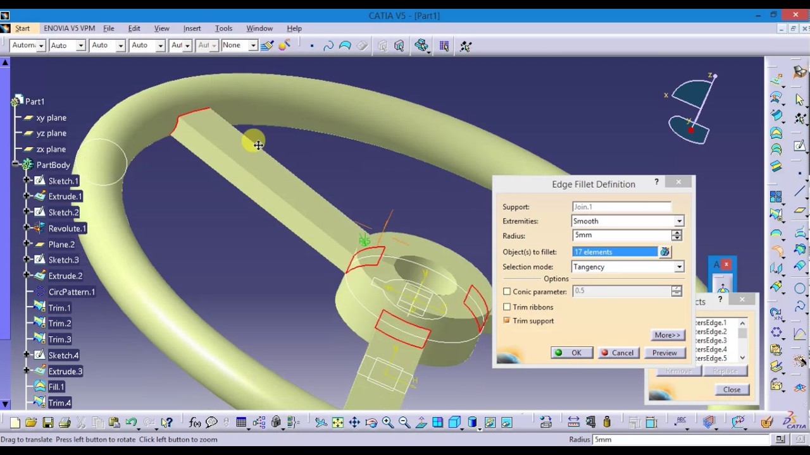Collapse the PartBody tree node
This screenshot has width=810, height=455.
pyautogui.click(x=15, y=165)
